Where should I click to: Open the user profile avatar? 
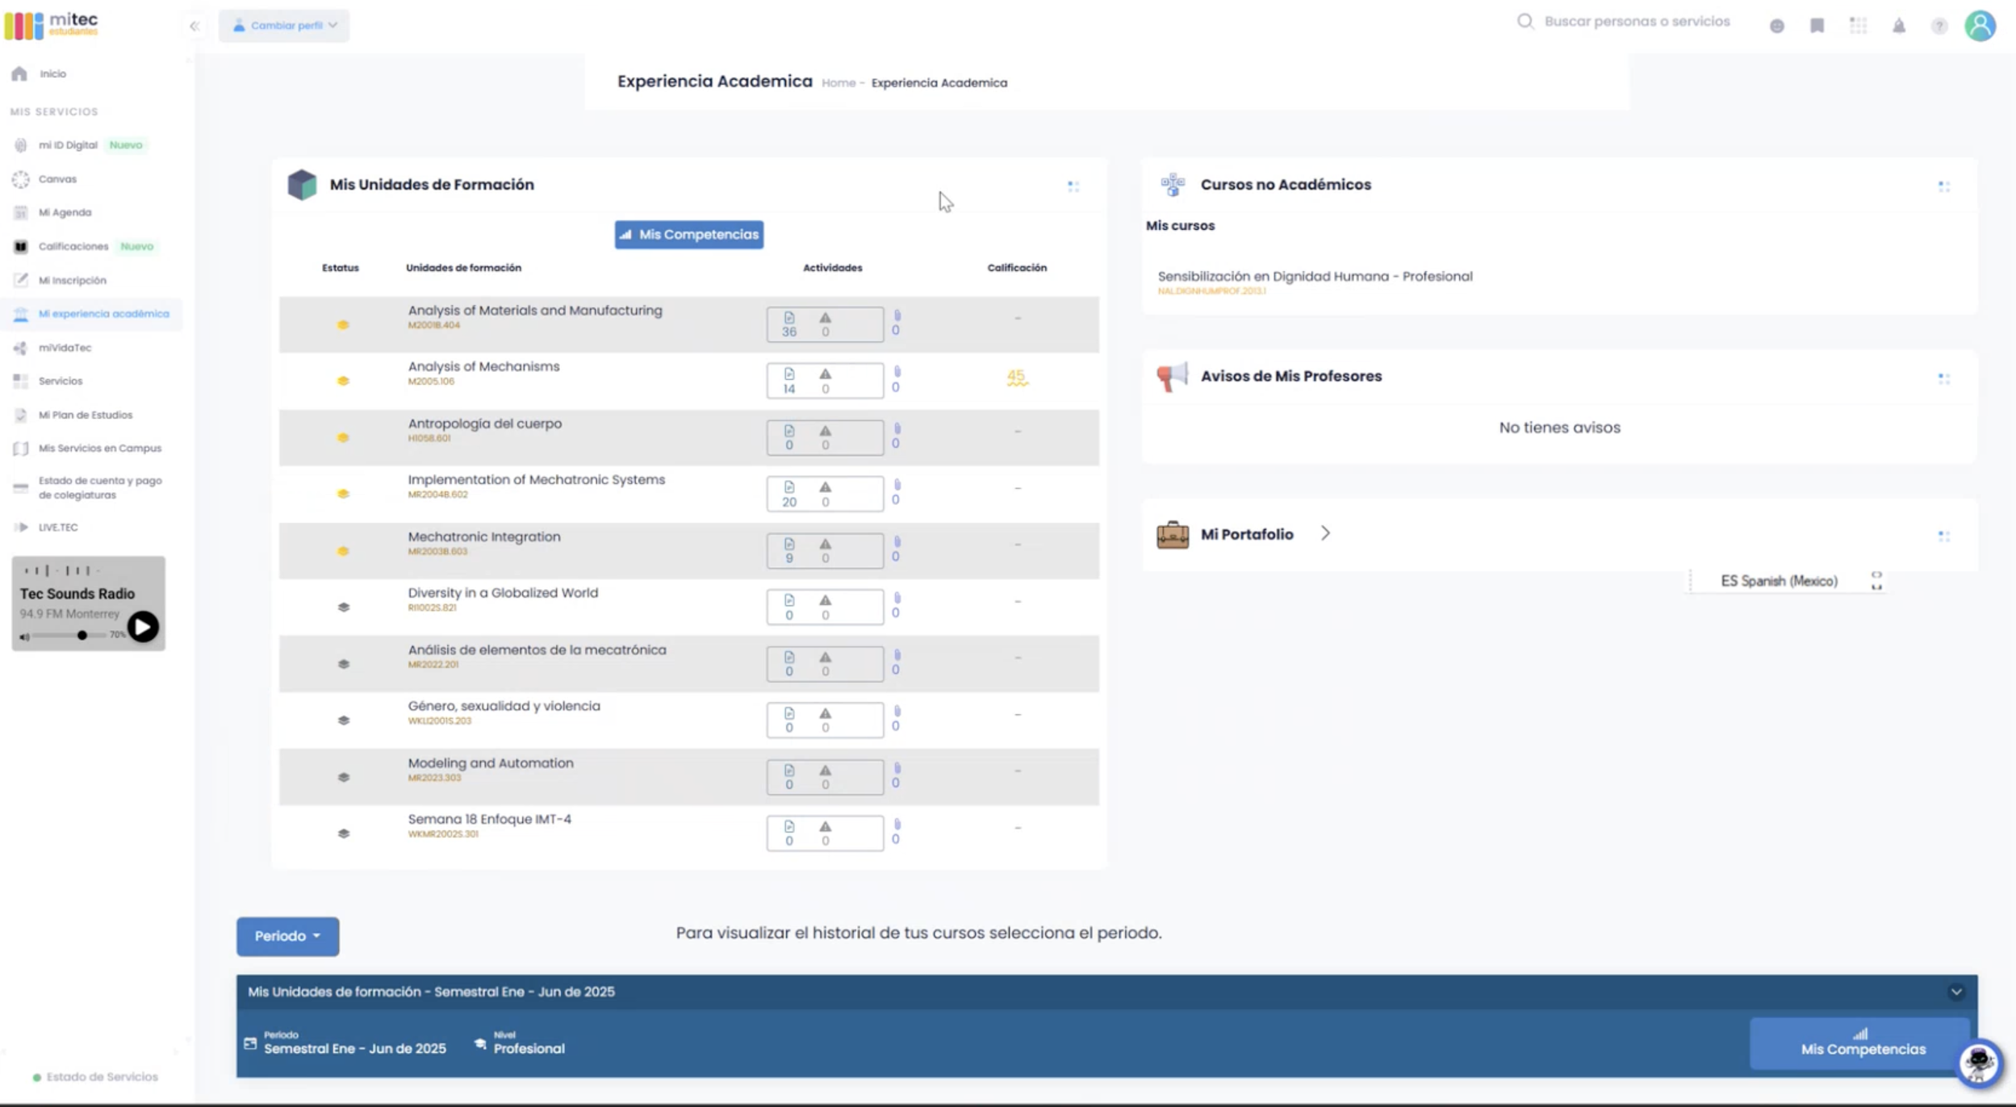[1980, 26]
